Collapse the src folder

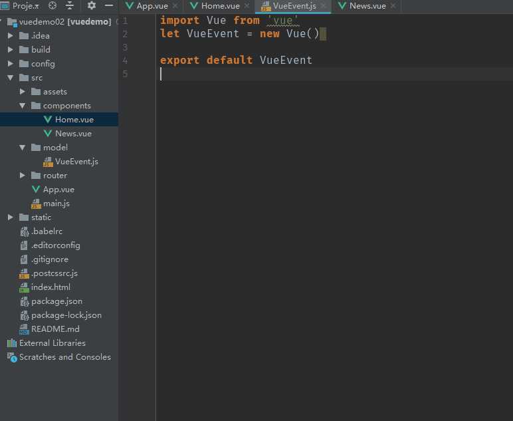pos(10,78)
